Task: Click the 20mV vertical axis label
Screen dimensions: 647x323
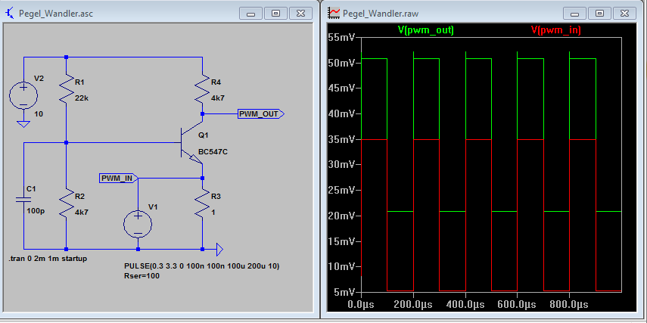Action: tap(341, 216)
